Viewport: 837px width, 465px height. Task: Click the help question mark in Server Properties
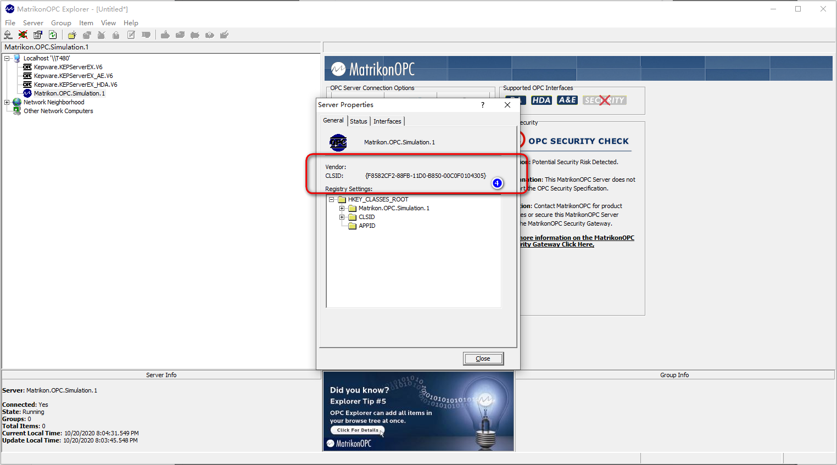483,105
